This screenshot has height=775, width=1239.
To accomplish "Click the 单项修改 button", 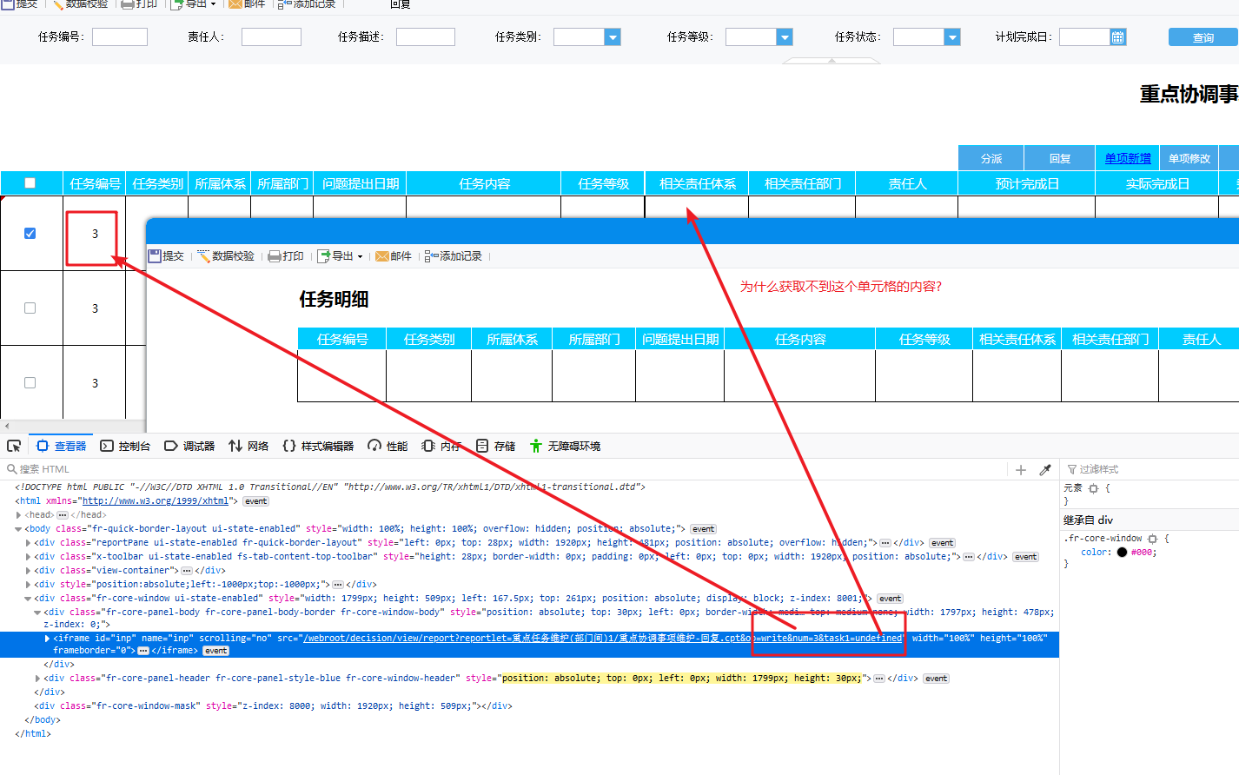I will [1189, 158].
